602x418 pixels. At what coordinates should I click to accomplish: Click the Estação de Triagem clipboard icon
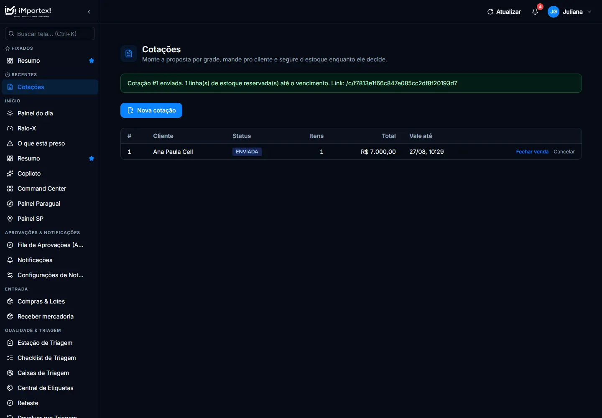pos(10,343)
